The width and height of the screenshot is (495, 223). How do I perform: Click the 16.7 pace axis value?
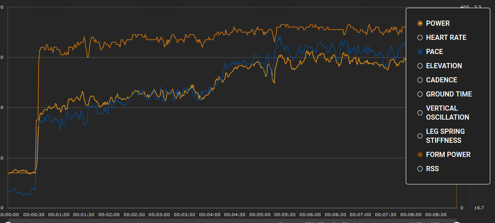click(x=478, y=208)
